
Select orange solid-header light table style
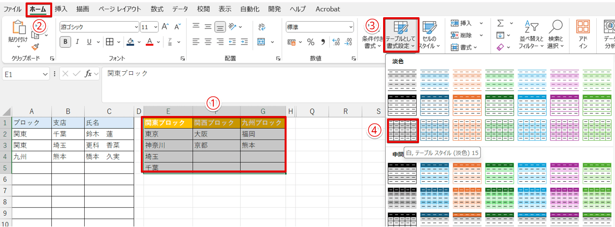(x=467, y=105)
